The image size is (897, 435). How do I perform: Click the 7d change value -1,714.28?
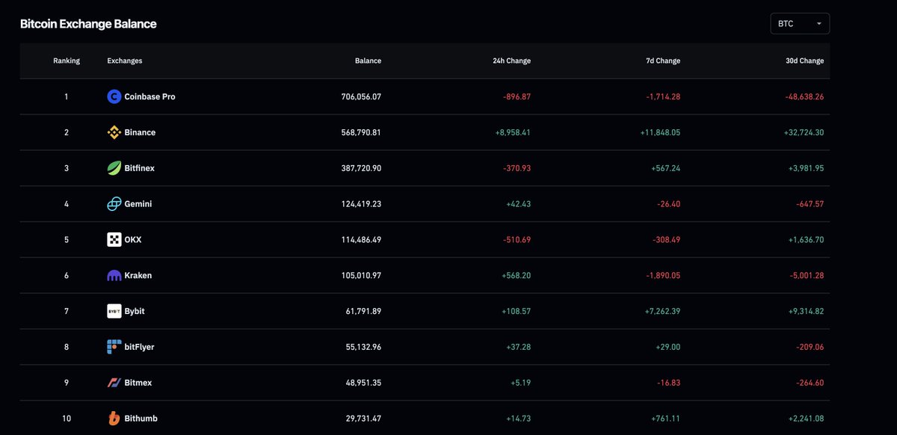click(663, 96)
